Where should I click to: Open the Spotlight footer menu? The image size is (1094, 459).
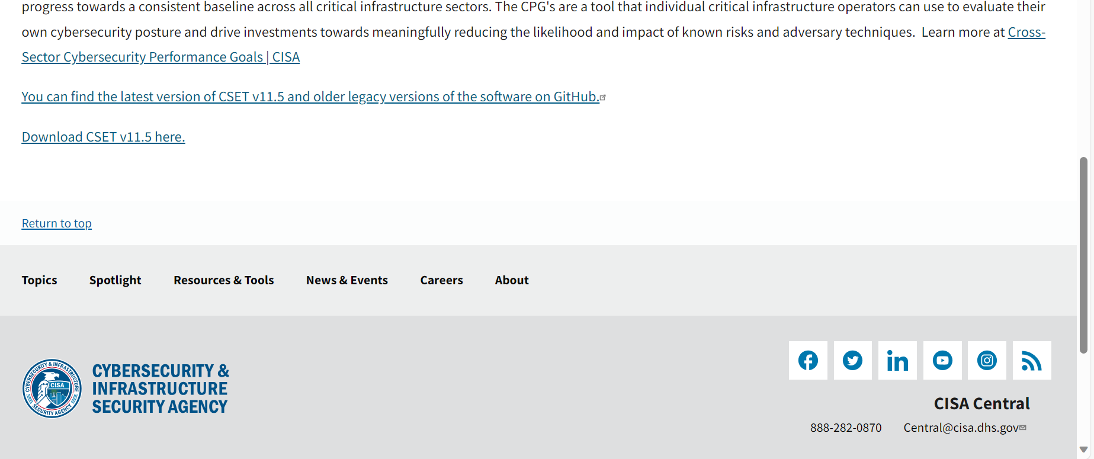[116, 280]
